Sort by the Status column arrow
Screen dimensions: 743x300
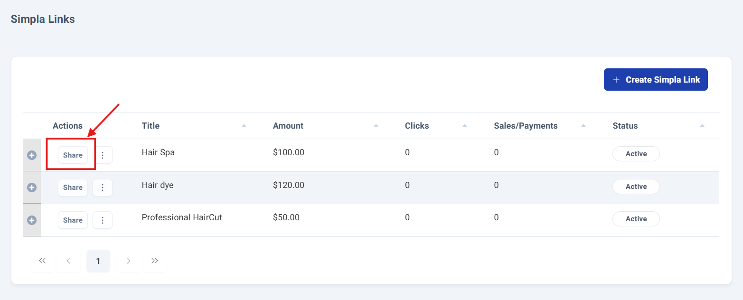702,126
